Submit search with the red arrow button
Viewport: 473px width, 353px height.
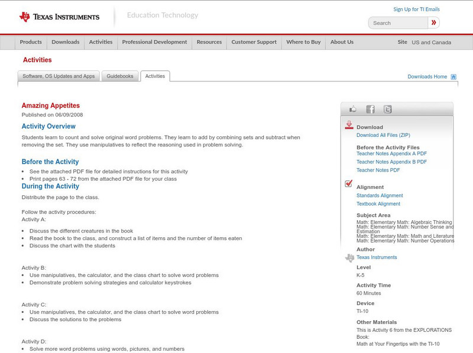(x=433, y=22)
